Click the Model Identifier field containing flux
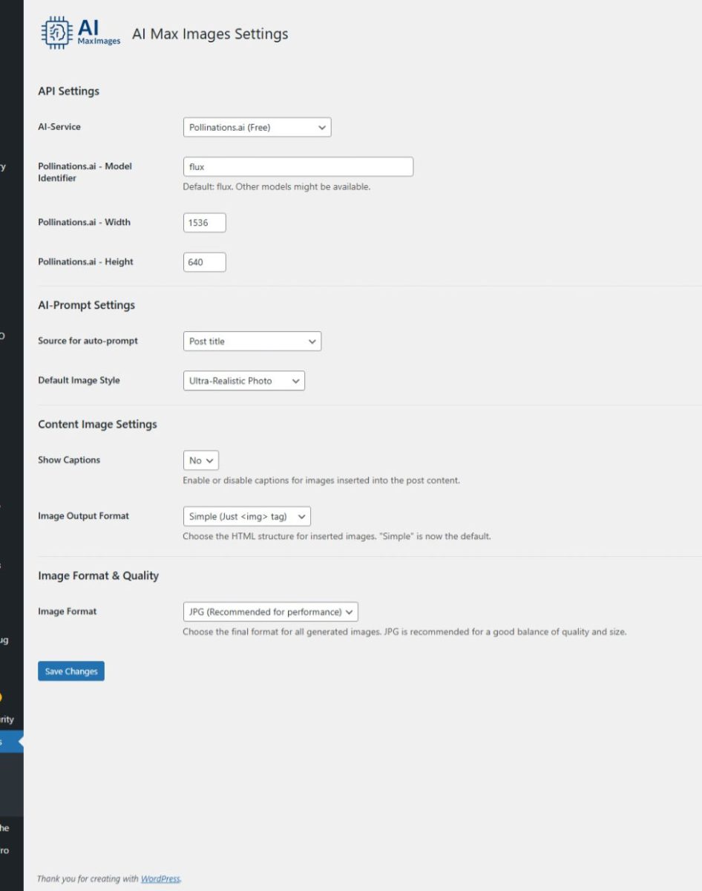702x891 pixels. pos(298,167)
